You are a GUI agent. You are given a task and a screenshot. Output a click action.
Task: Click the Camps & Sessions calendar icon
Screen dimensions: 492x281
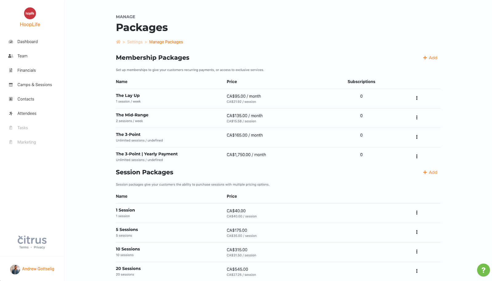tap(11, 85)
